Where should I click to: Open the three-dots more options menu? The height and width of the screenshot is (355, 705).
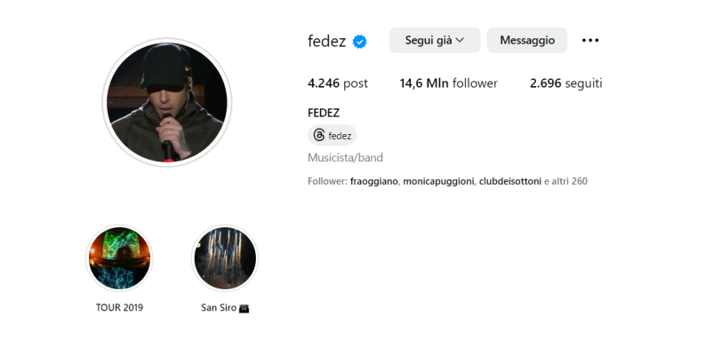(x=590, y=41)
